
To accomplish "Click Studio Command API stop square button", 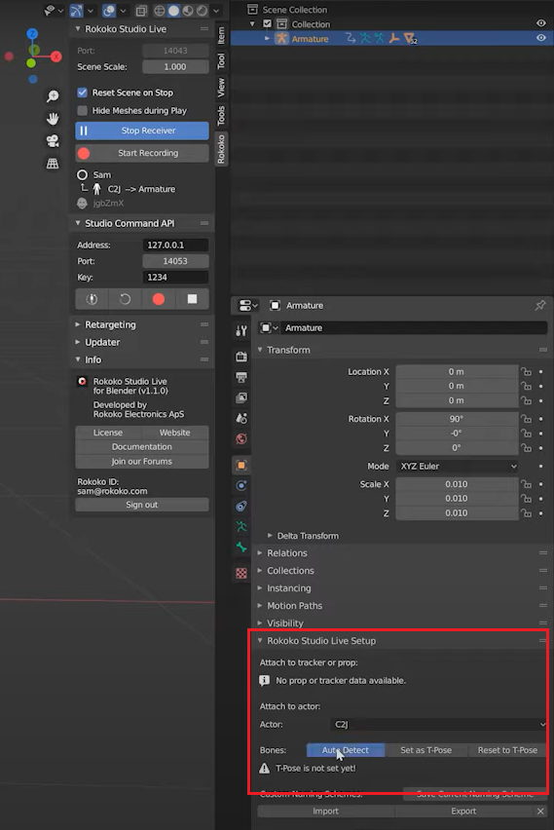I will pyautogui.click(x=192, y=299).
